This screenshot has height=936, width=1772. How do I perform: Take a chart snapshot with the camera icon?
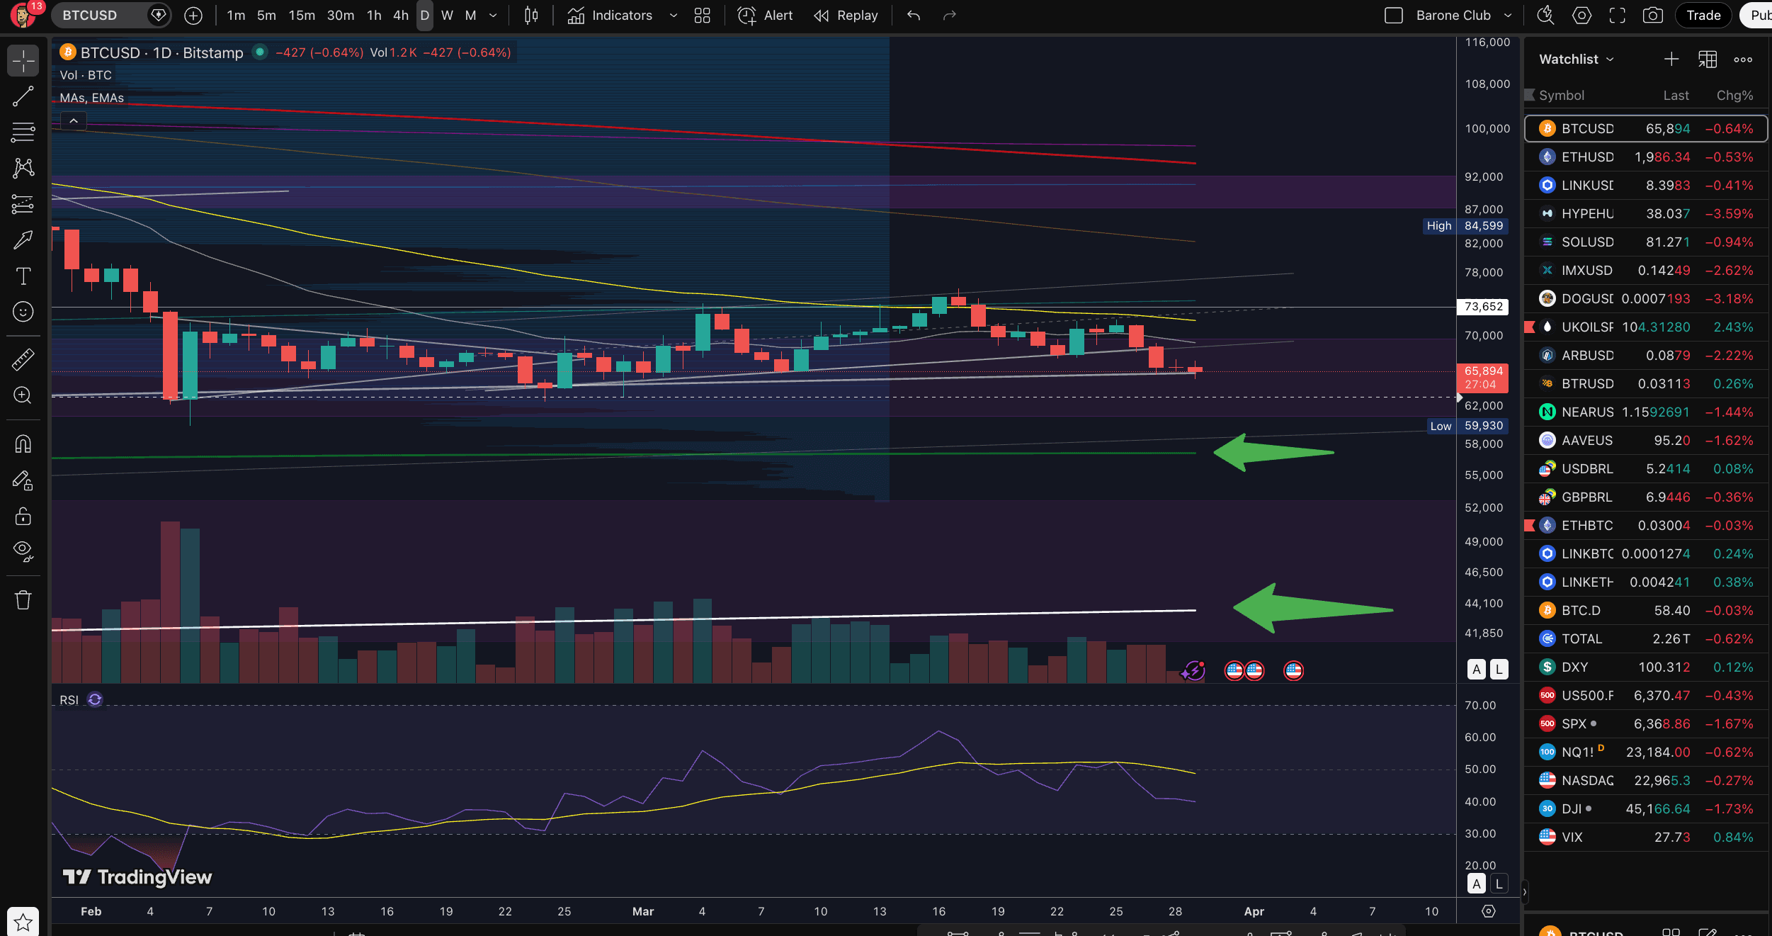click(x=1653, y=15)
